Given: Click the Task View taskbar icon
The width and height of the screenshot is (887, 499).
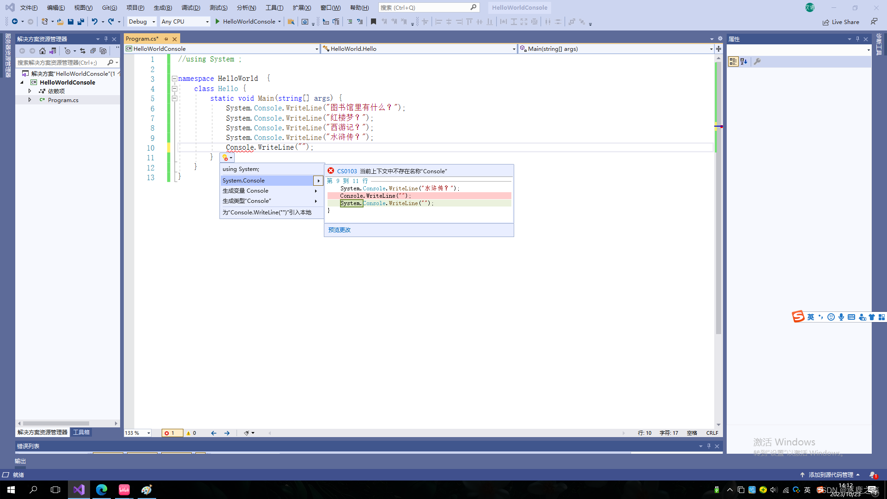Looking at the screenshot, I should point(55,490).
